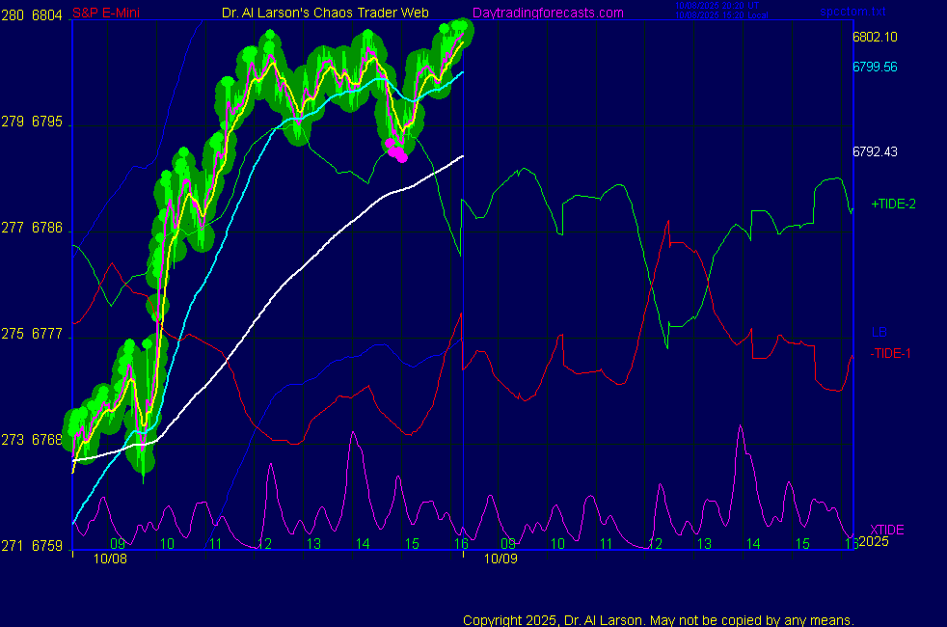Click the 10/08/2025 UT timestamp
947x627 pixels.
(x=717, y=6)
